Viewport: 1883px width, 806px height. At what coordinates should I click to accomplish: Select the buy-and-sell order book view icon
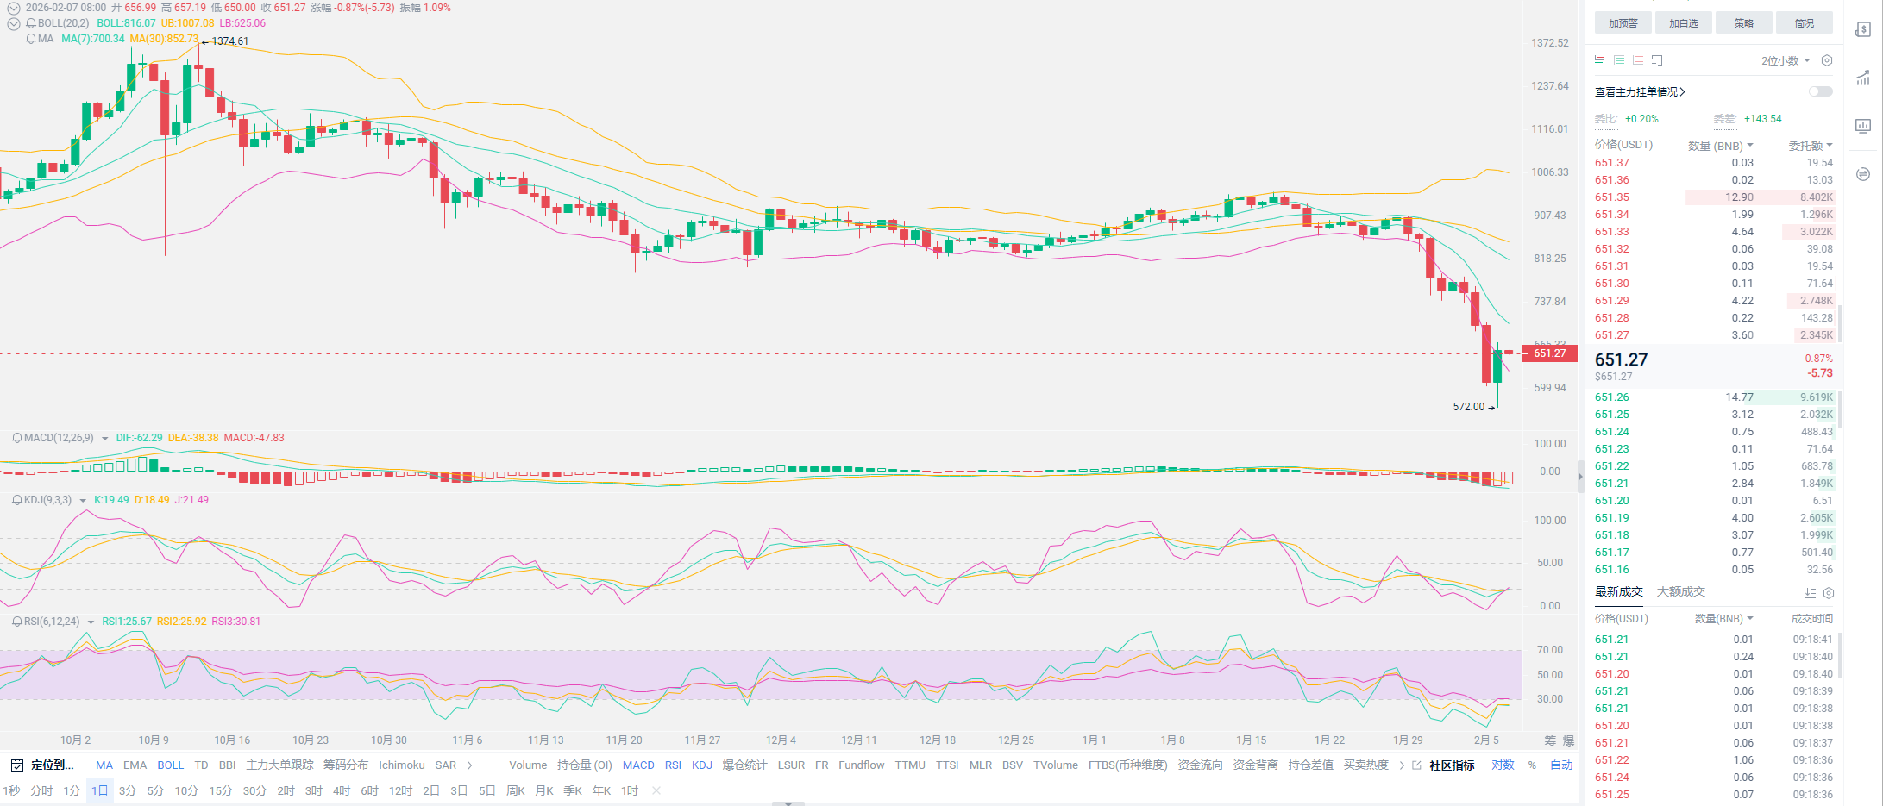tap(1600, 60)
